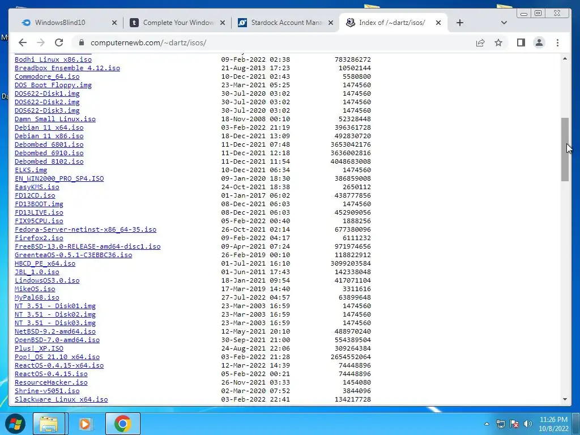Close the Index of /~dartz/isos/ tab
The width and height of the screenshot is (580, 435).
tap(438, 23)
